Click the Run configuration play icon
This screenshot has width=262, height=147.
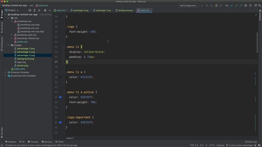[x=202, y=5]
